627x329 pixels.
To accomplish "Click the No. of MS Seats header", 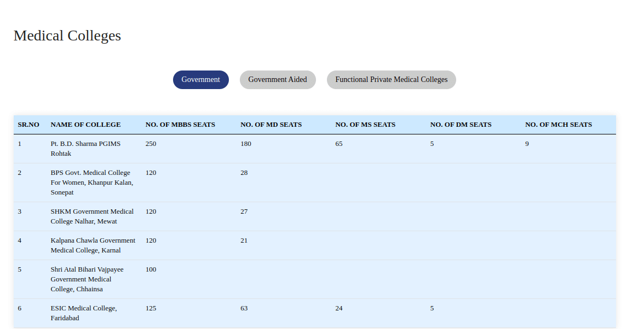I will 365,125.
